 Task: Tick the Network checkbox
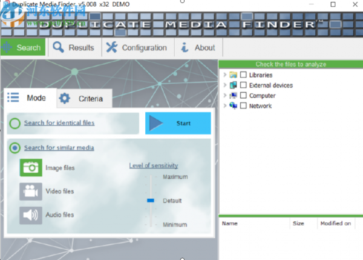point(243,105)
